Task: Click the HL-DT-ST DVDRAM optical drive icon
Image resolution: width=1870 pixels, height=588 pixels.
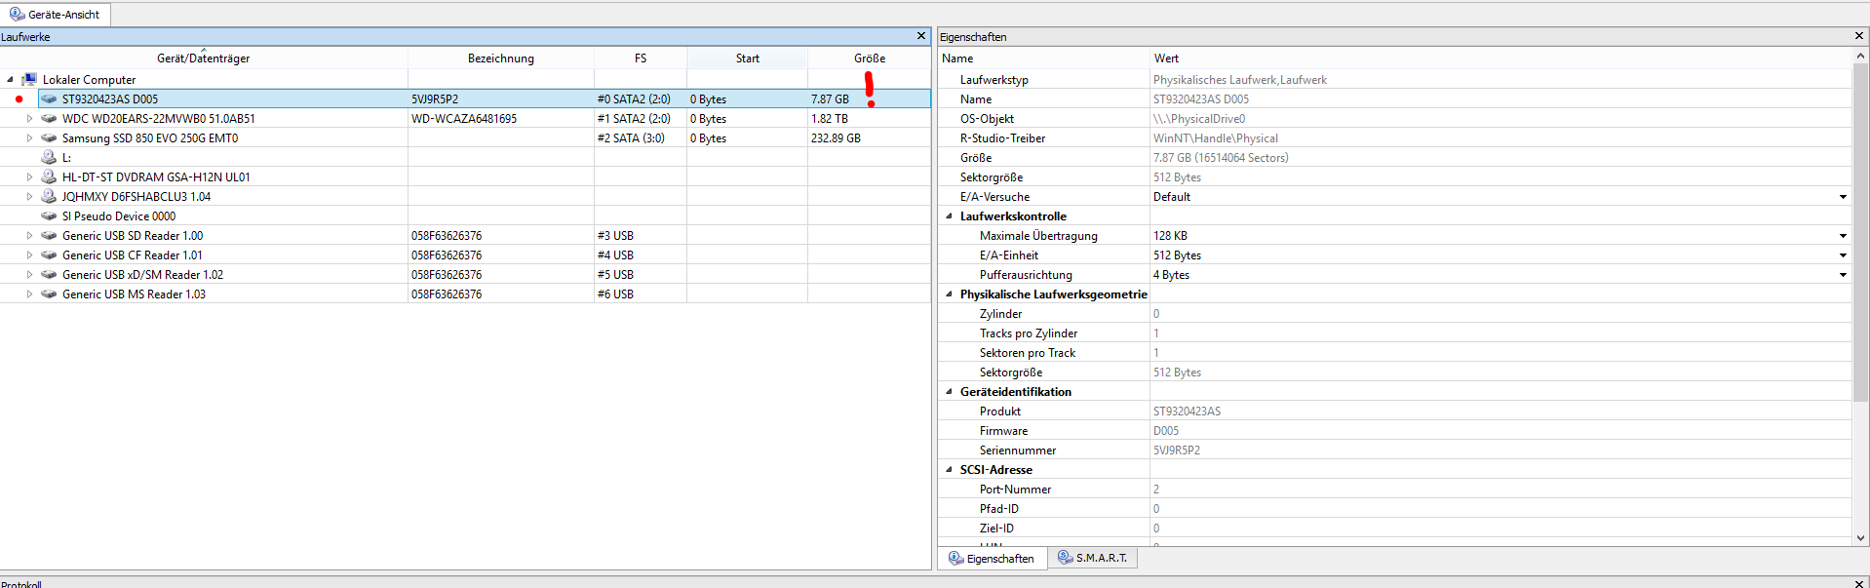Action: pos(49,176)
